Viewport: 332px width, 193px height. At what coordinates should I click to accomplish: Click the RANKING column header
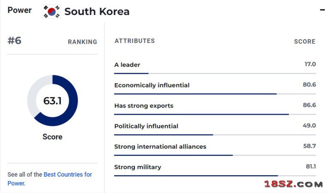pos(82,42)
